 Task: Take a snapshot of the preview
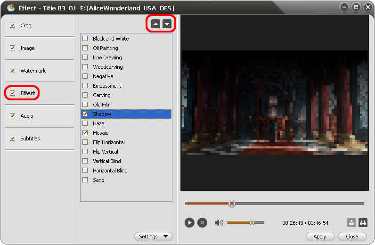(351, 222)
